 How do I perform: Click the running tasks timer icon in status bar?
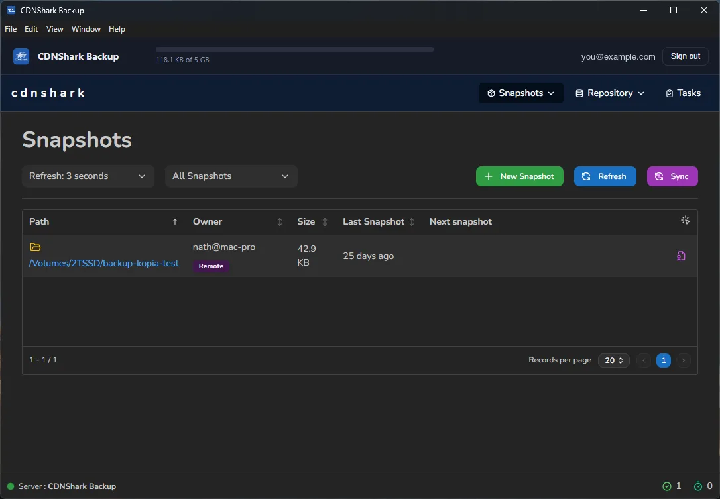click(698, 486)
